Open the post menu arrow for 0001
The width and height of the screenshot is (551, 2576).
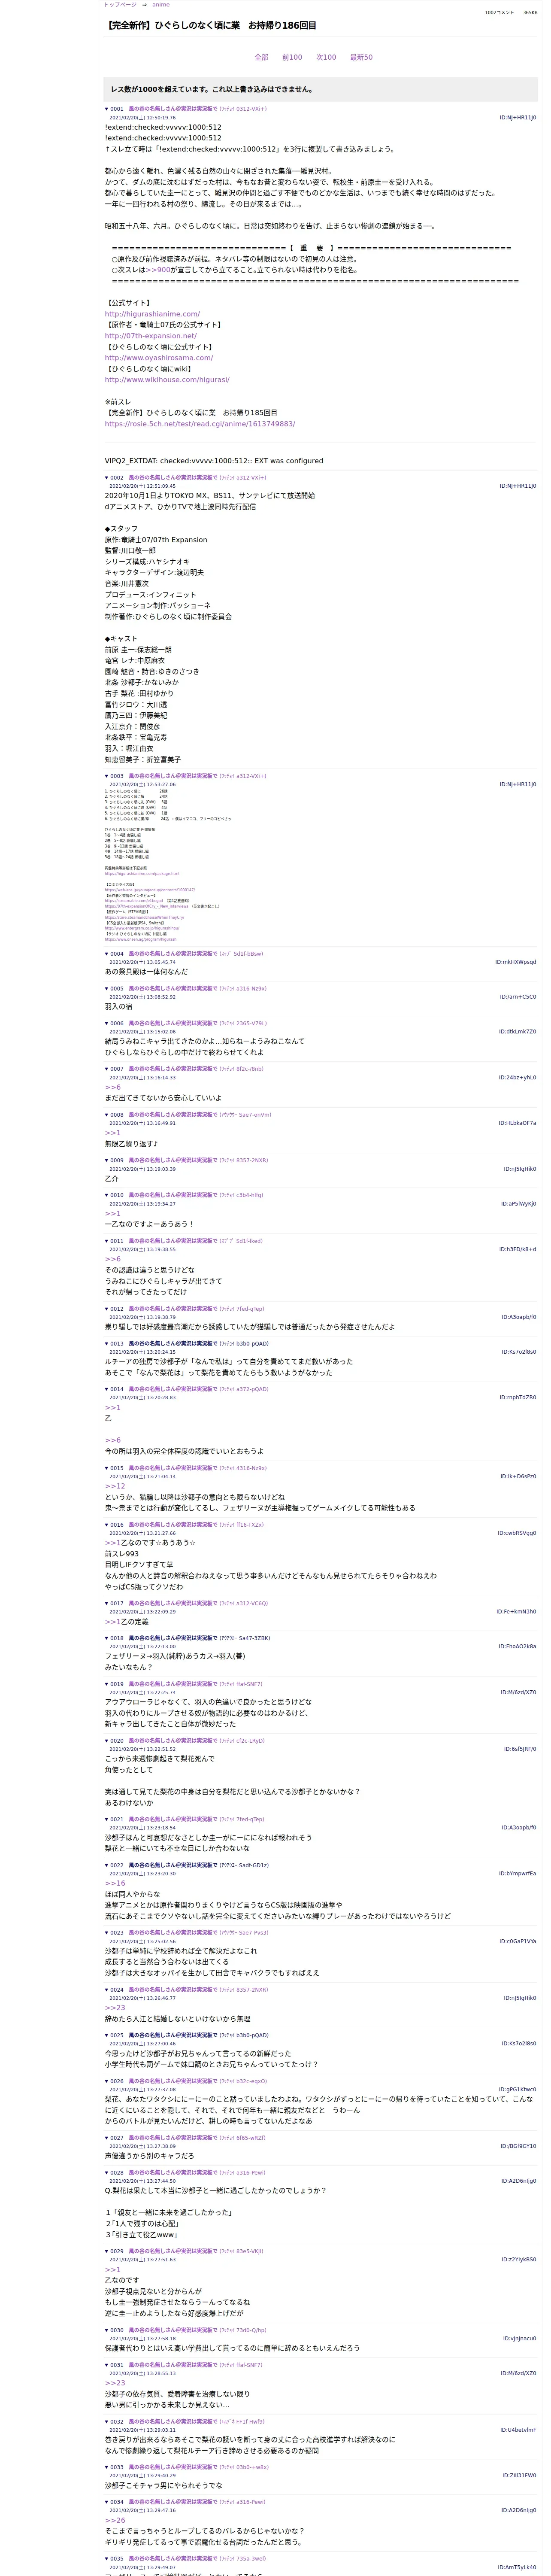[x=107, y=109]
